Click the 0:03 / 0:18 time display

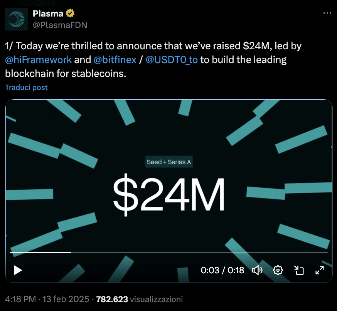click(222, 270)
